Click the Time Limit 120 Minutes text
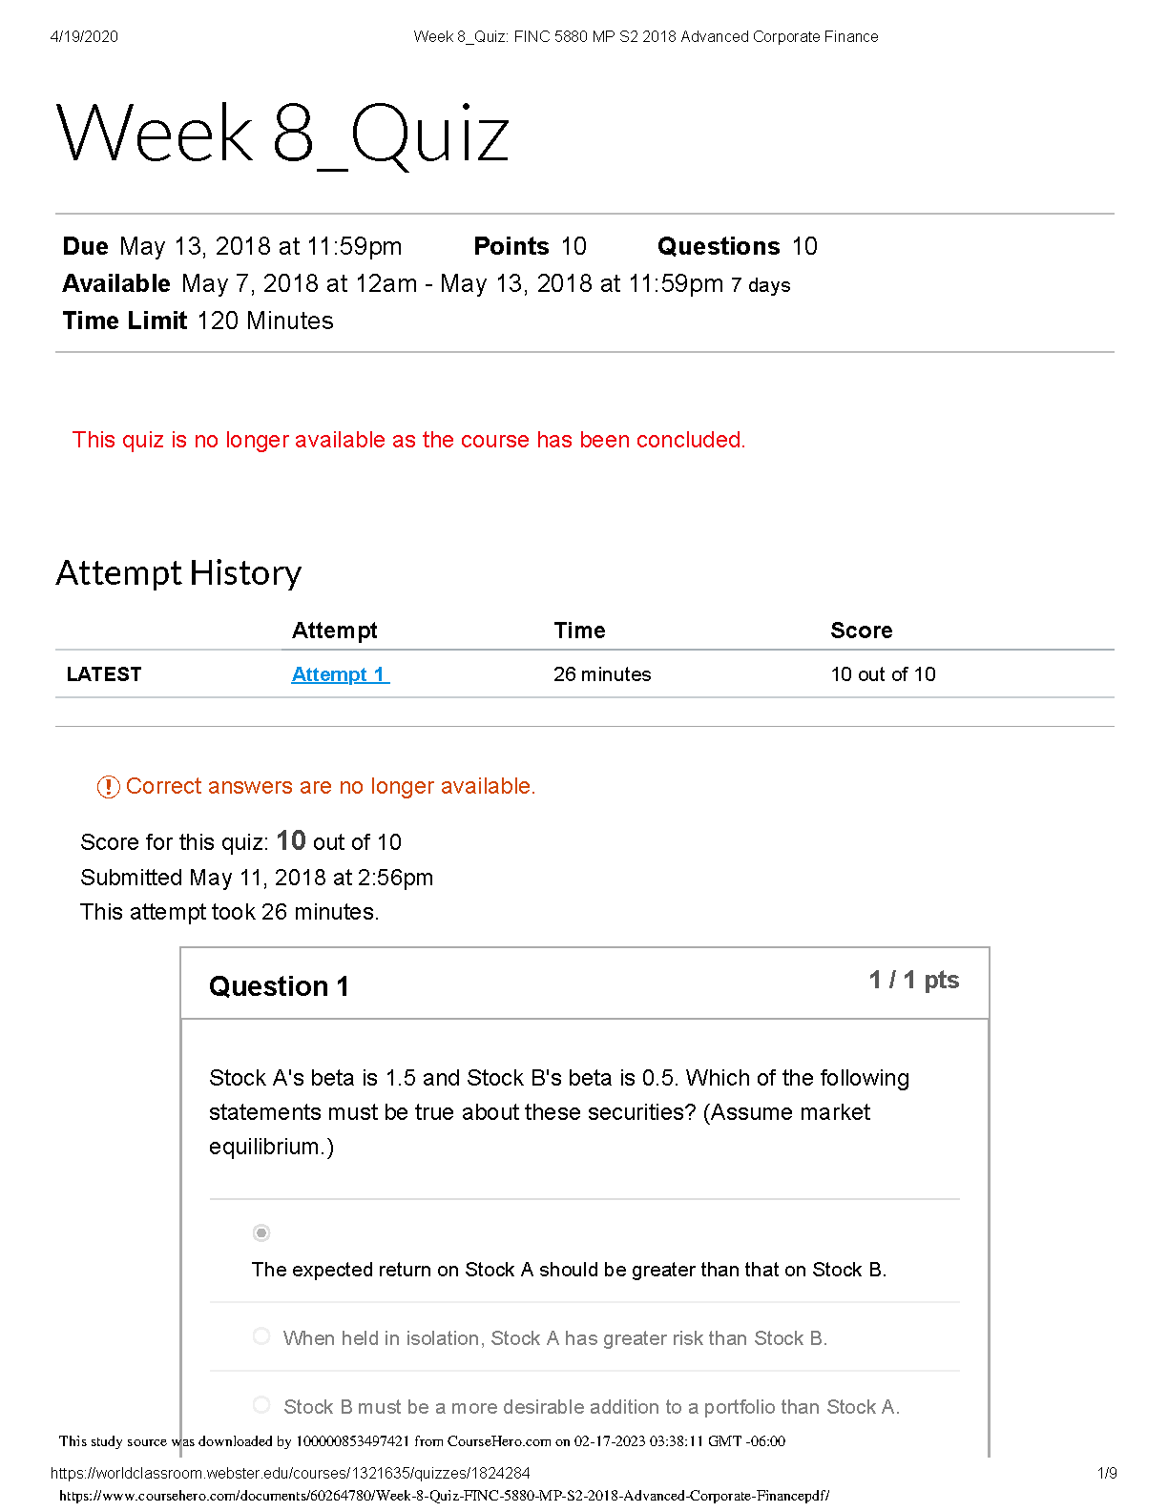The height and width of the screenshot is (1511, 1168). click(198, 321)
